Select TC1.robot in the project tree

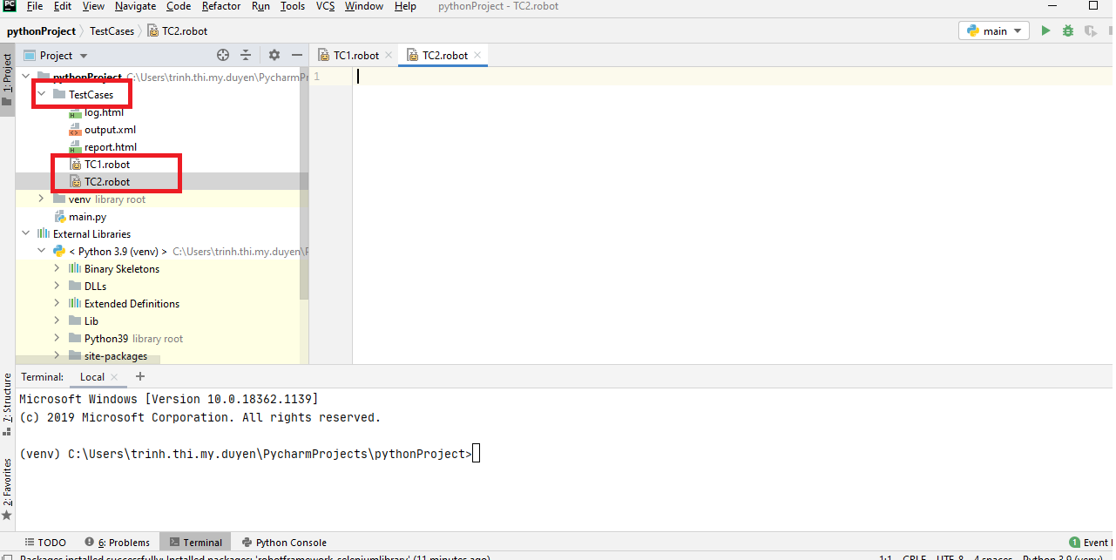click(107, 164)
